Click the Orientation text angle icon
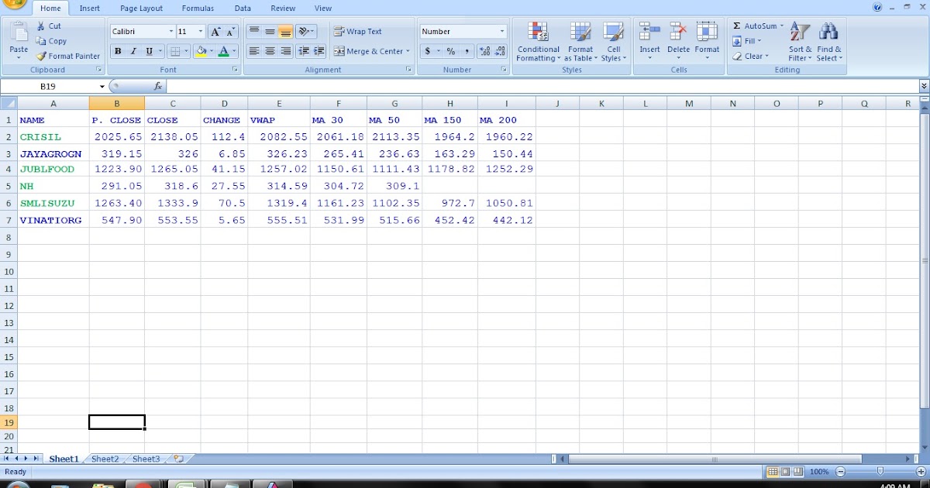Image resolution: width=930 pixels, height=488 pixels. tap(305, 32)
